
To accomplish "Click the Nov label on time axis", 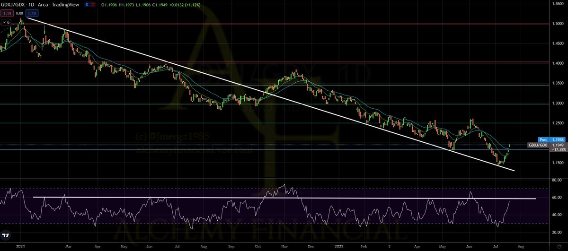I will click(x=285, y=246).
